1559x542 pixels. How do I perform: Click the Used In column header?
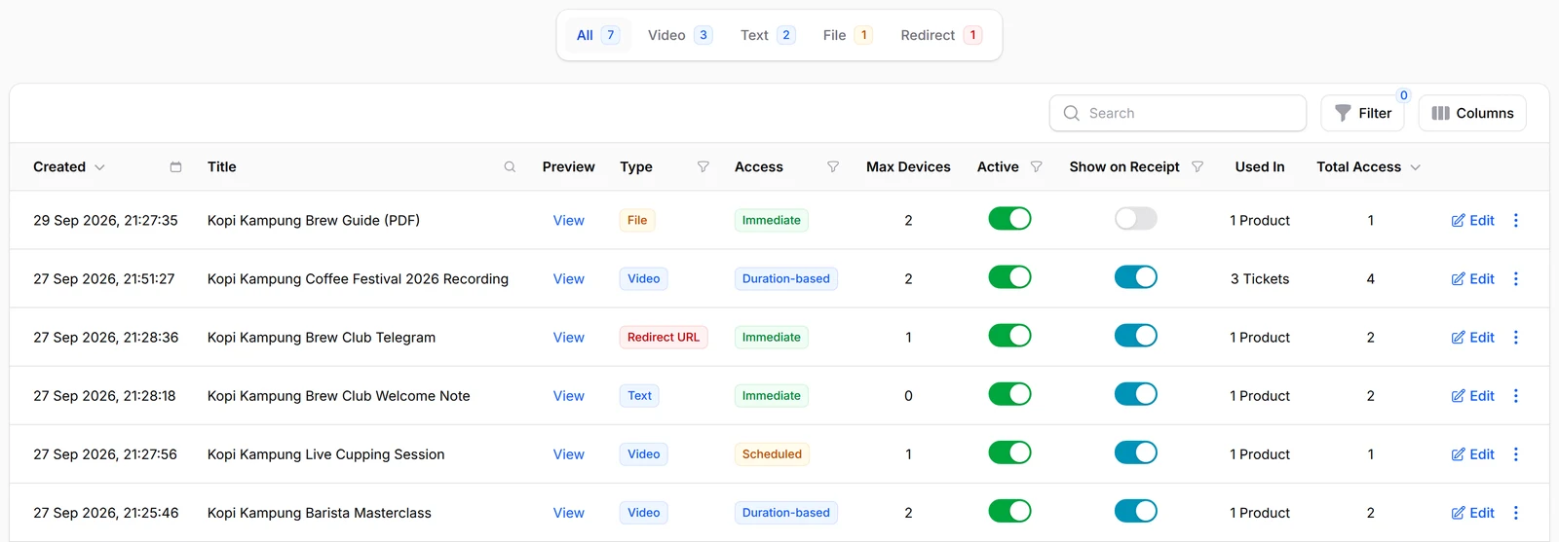[x=1260, y=167]
